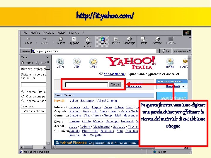The height and width of the screenshot is (158, 211).
Task: Click the Cerca panel vertical scrollbar up arrow
Action: pyautogui.click(x=48, y=68)
